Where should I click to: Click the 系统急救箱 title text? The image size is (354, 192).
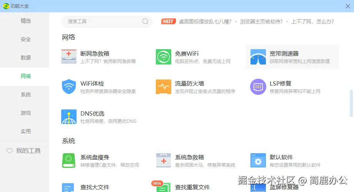tap(189, 157)
